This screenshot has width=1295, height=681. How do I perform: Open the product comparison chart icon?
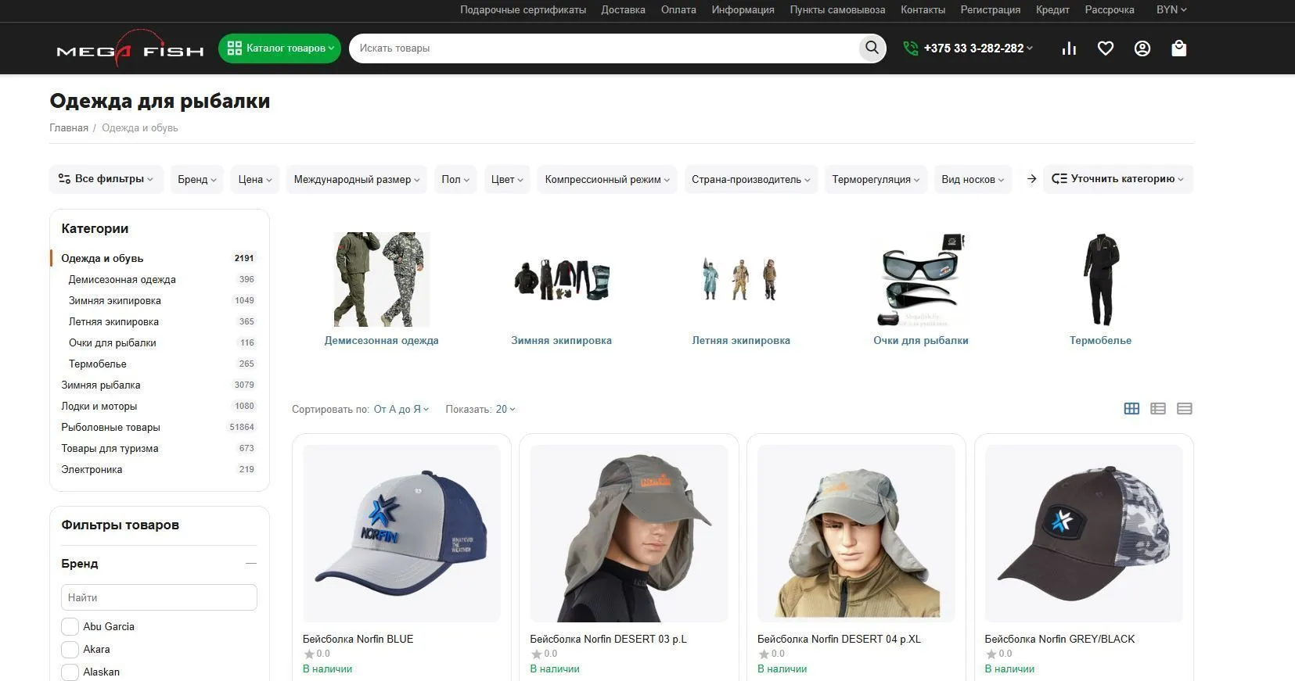click(1069, 48)
